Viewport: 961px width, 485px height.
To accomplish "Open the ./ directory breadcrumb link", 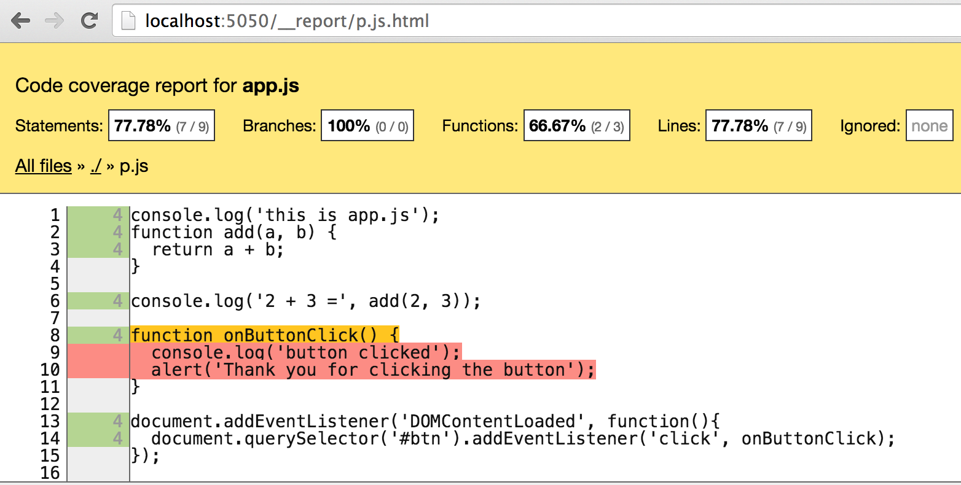I will coord(96,166).
